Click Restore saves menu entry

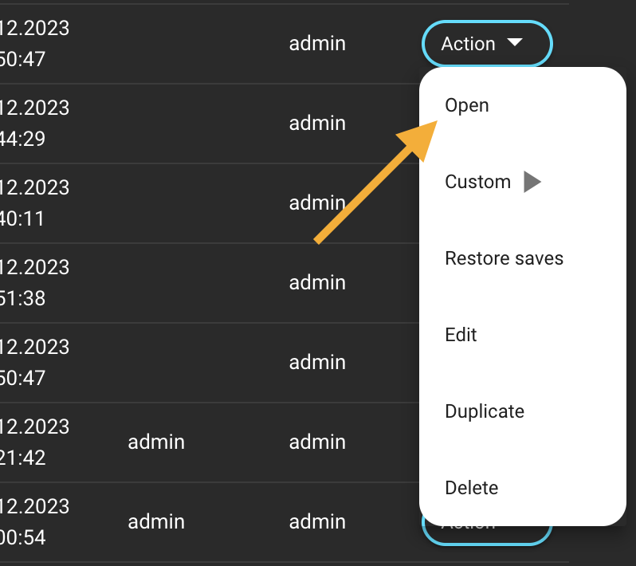coord(504,258)
